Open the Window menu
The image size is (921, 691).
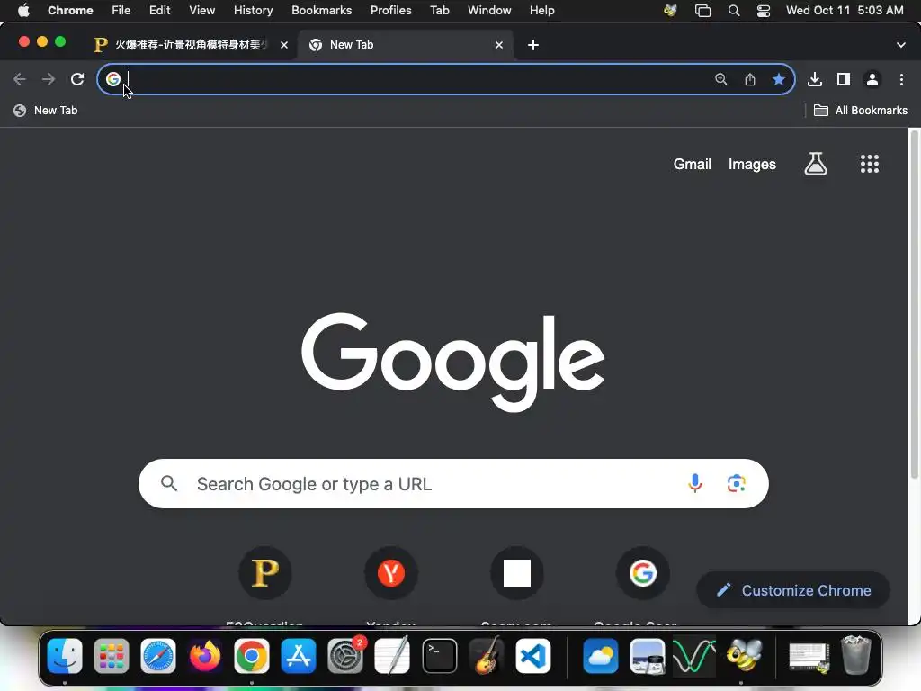(489, 11)
